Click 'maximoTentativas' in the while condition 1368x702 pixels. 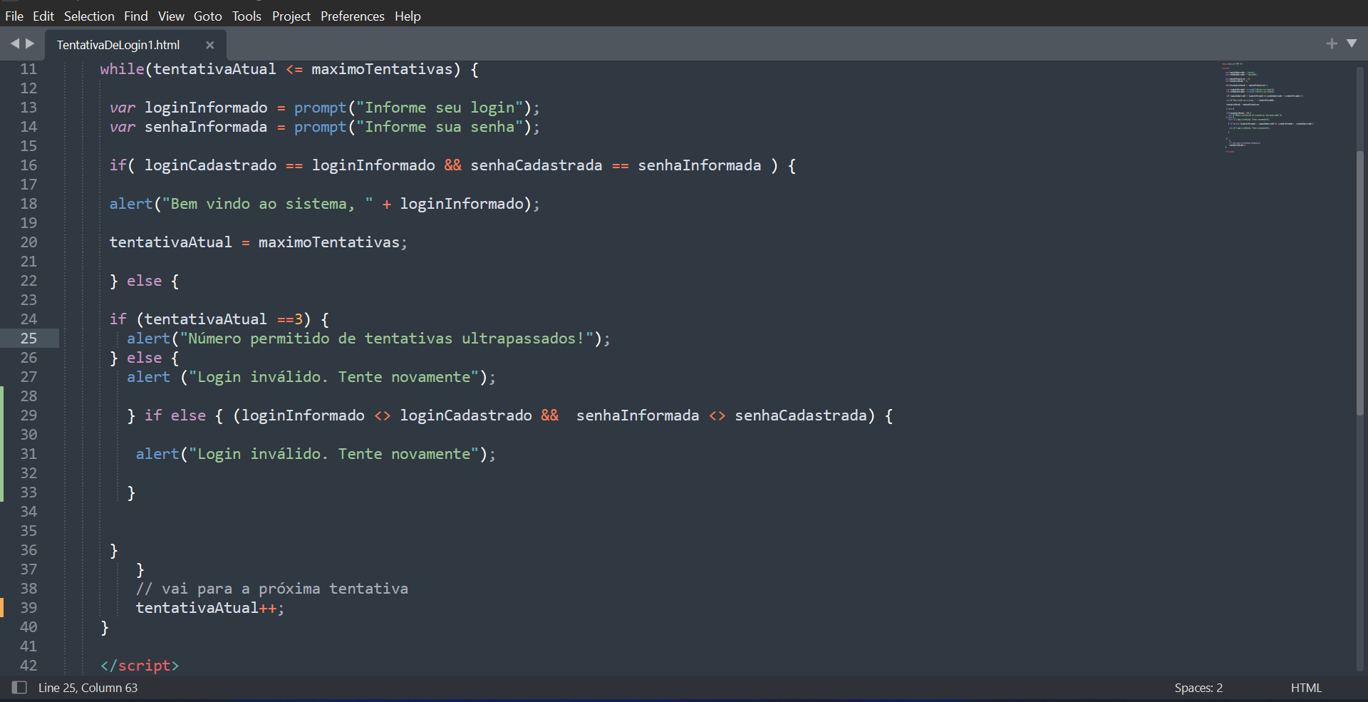(382, 69)
